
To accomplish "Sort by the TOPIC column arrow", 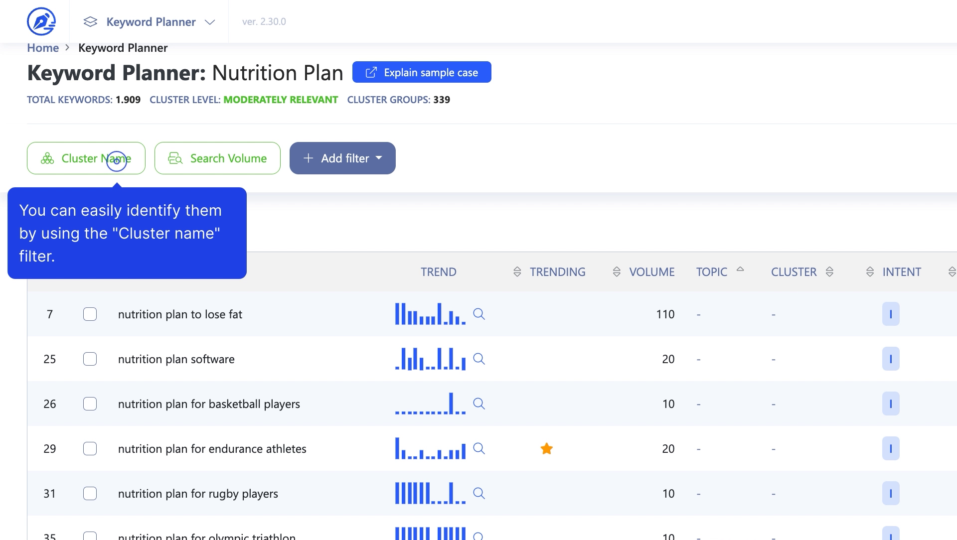I will [x=740, y=270].
